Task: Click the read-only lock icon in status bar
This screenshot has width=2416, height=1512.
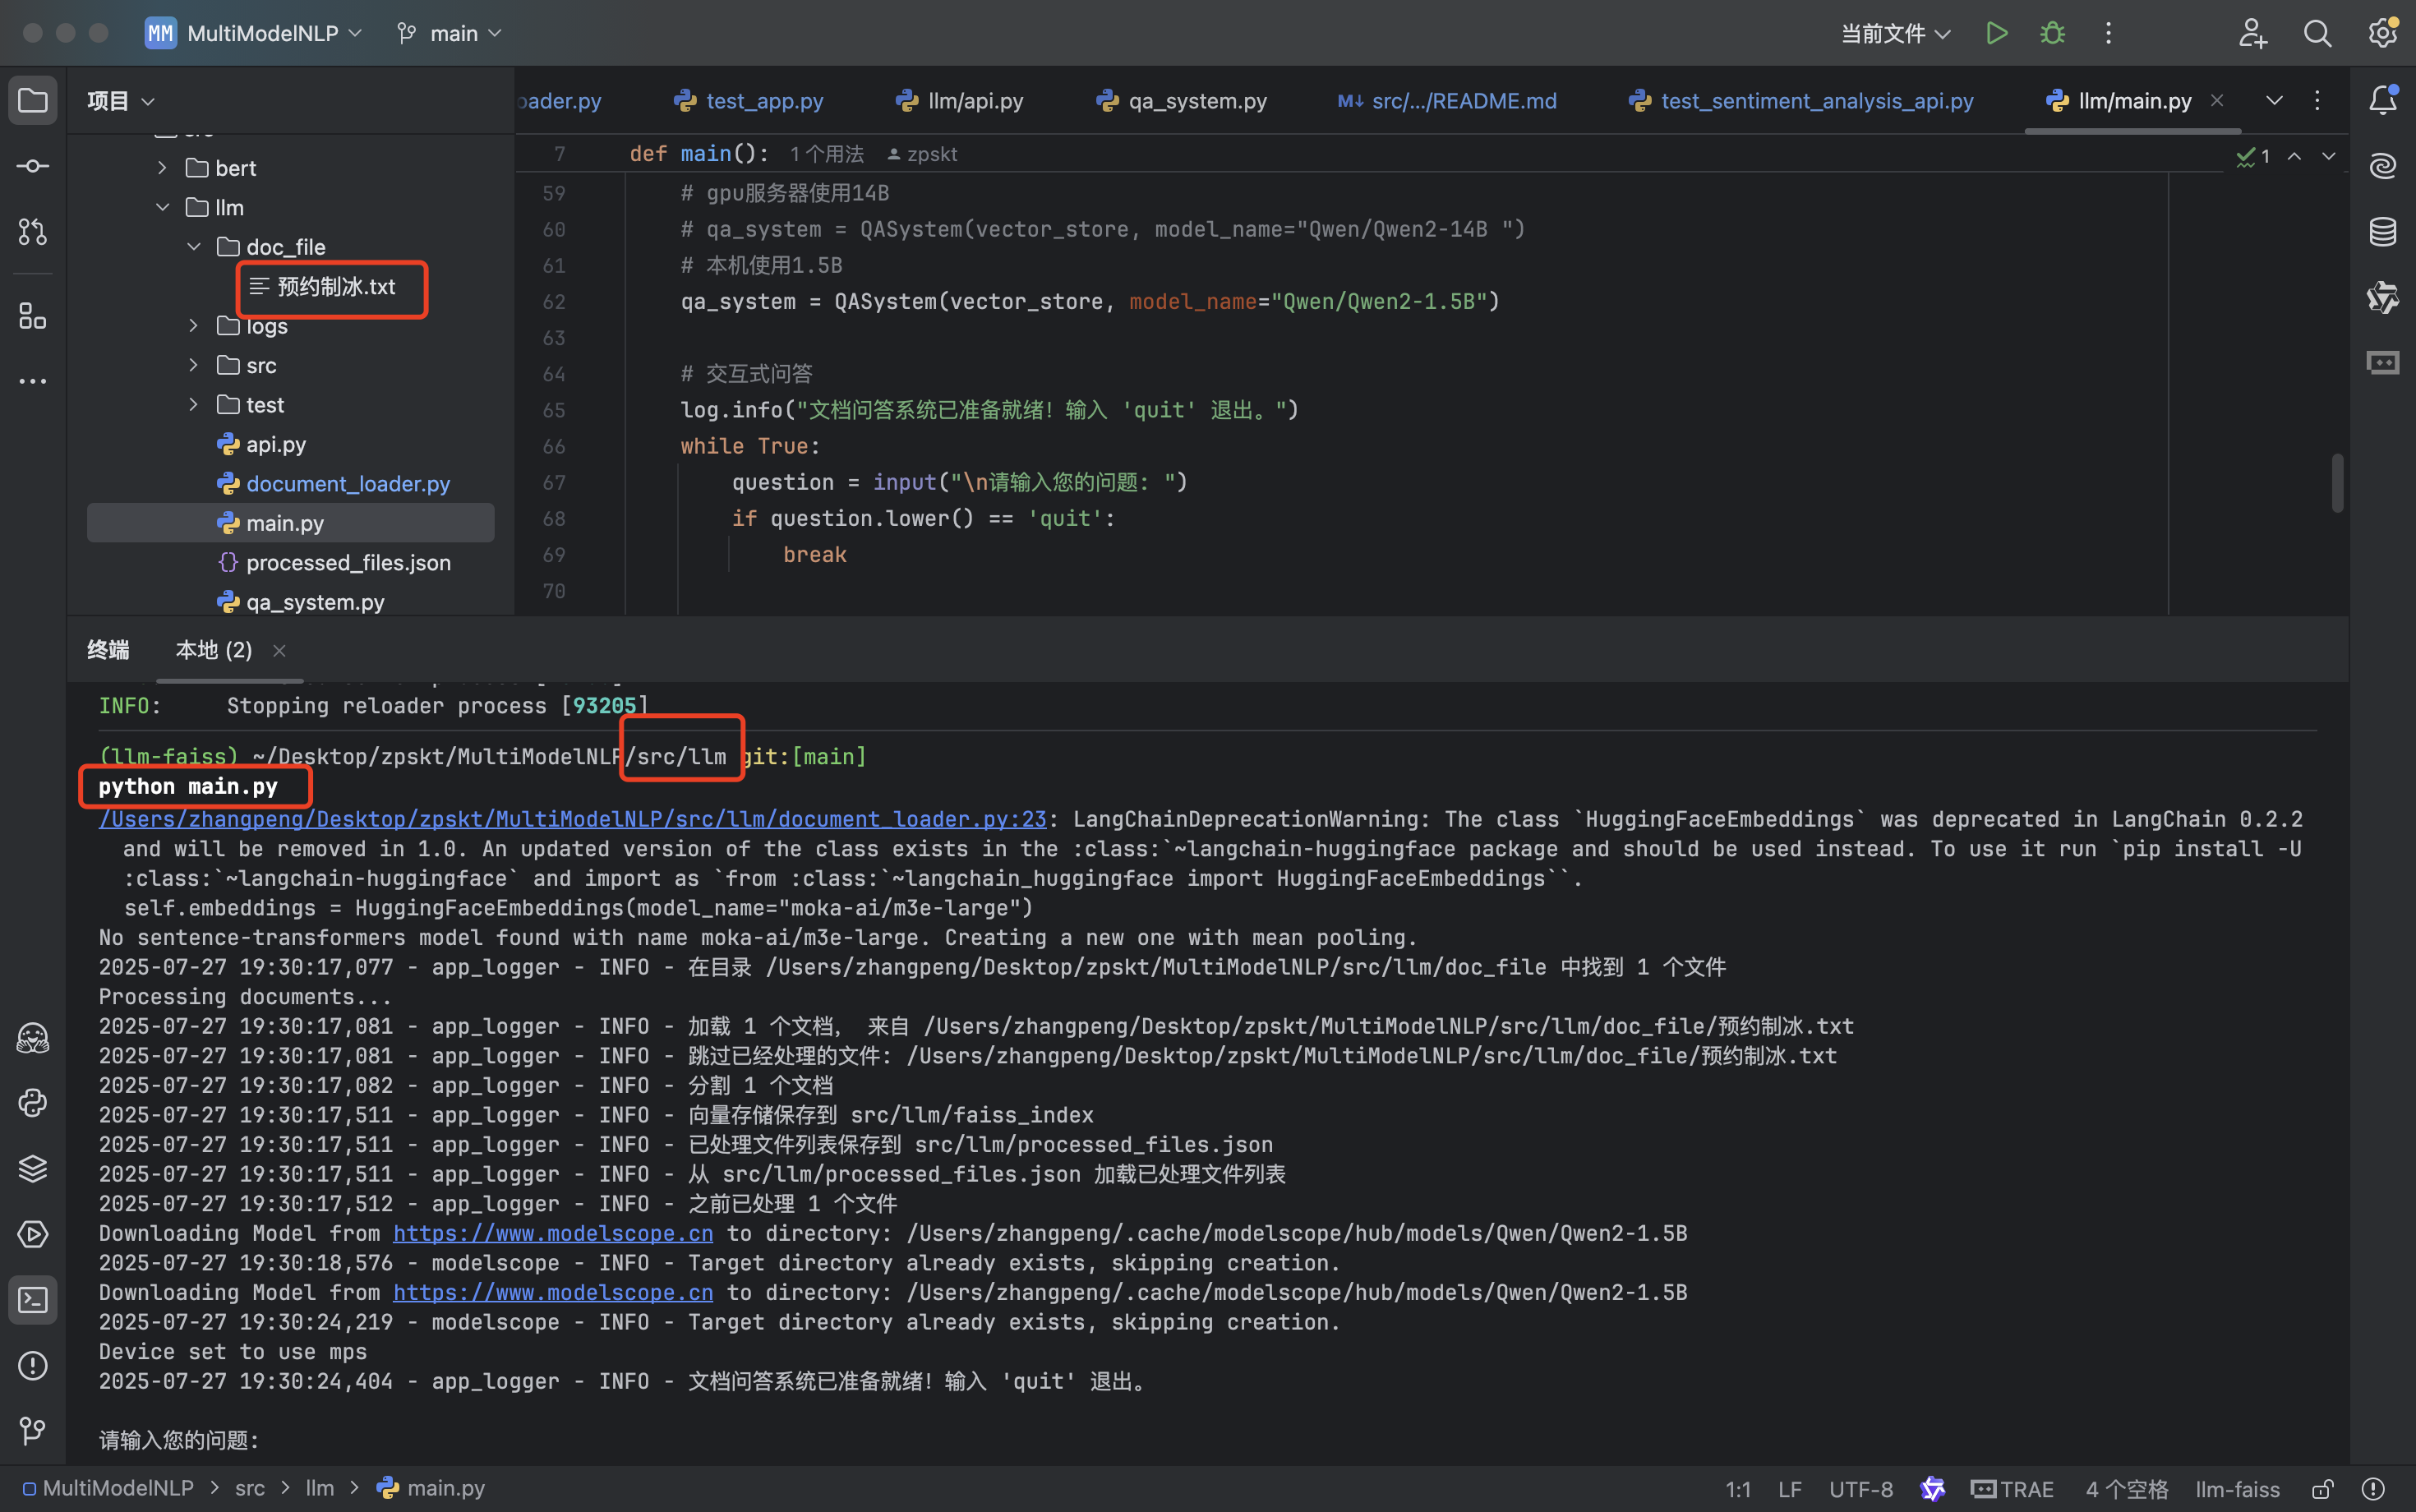Action: (2323, 1489)
